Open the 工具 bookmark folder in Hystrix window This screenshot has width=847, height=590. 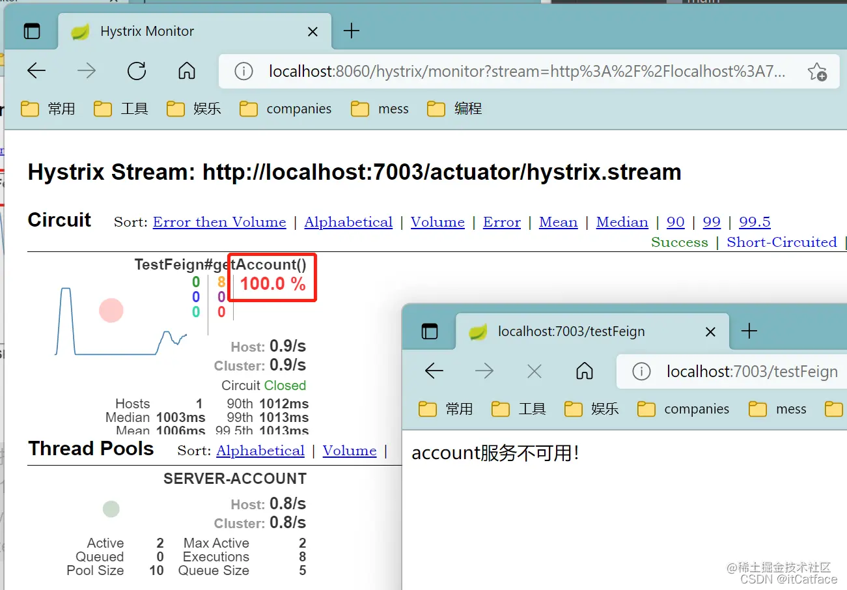121,109
